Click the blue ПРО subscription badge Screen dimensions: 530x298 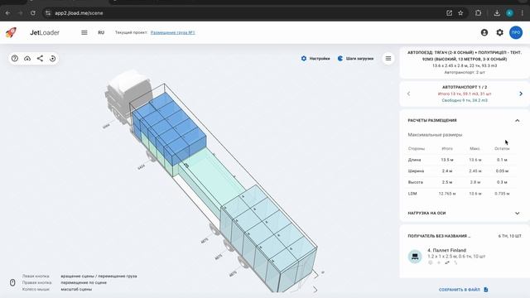click(516, 32)
